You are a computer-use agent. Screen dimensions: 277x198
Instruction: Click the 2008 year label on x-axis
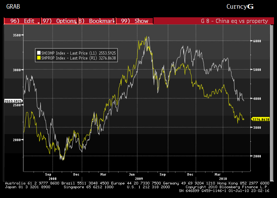point(53,178)
